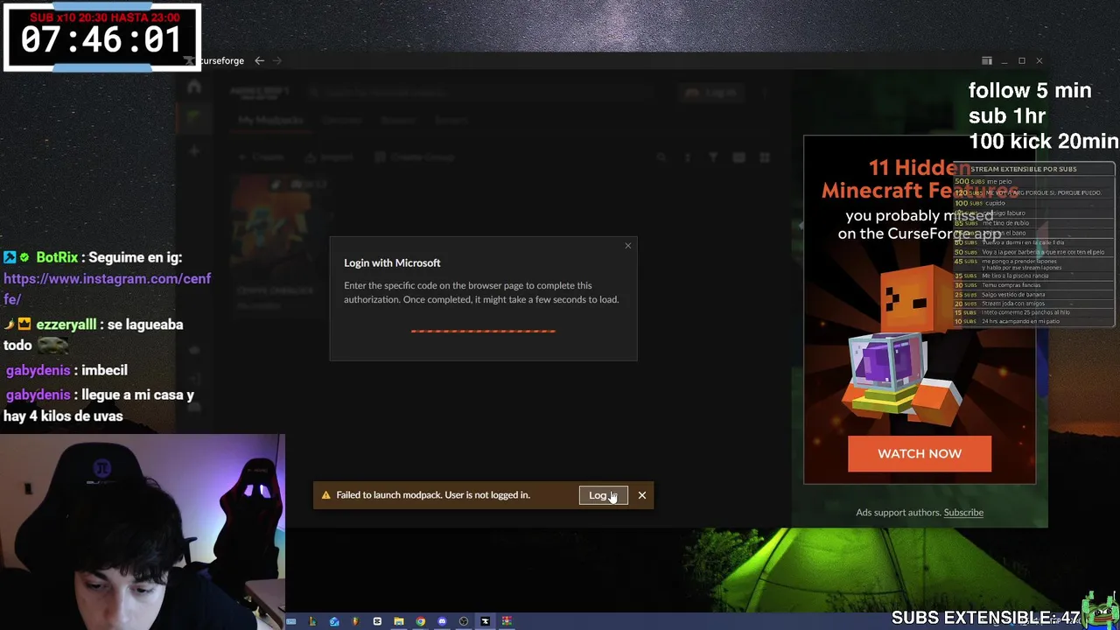Click the modpack filter funnel icon
The width and height of the screenshot is (1120, 630).
click(x=713, y=157)
